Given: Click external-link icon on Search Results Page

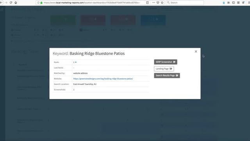Looking at the screenshot, I should 177,76.
